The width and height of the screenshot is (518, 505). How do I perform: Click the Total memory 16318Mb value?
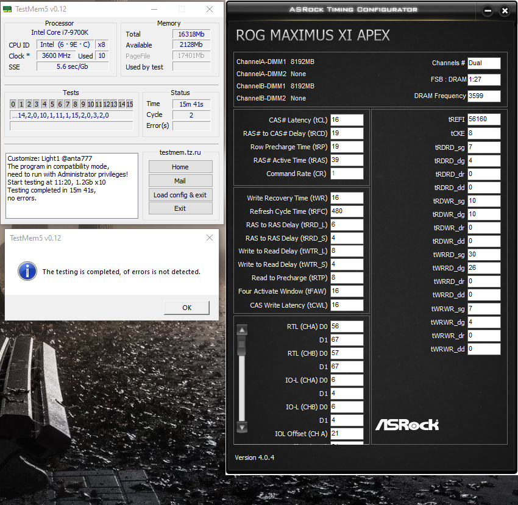(x=191, y=34)
